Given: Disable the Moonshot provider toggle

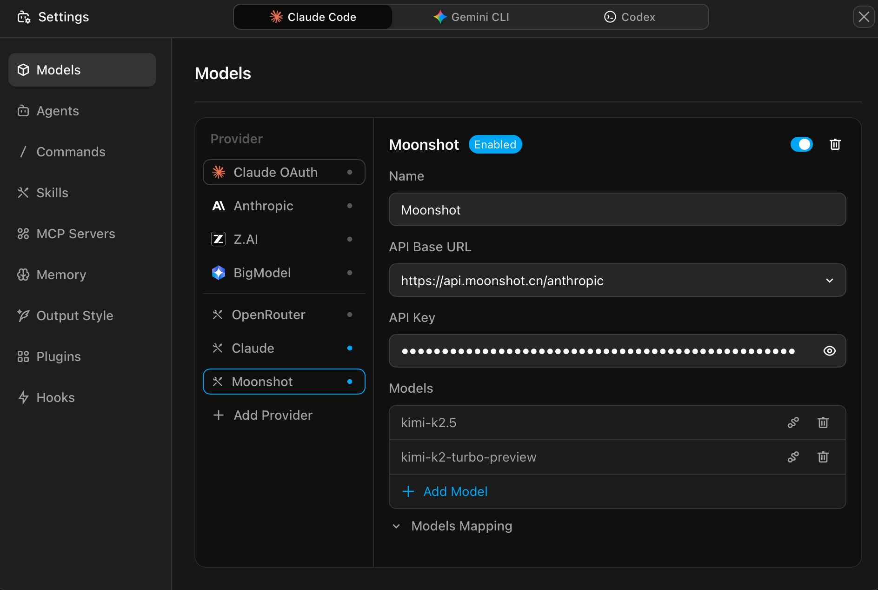Looking at the screenshot, I should (x=801, y=144).
